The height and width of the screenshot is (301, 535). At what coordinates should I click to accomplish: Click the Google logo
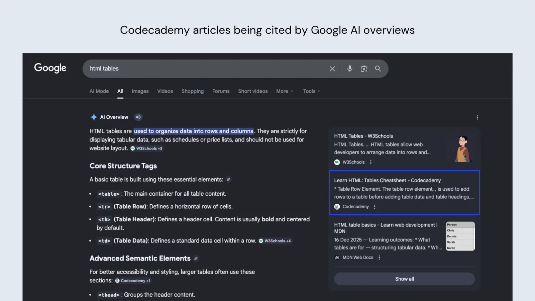click(x=50, y=68)
